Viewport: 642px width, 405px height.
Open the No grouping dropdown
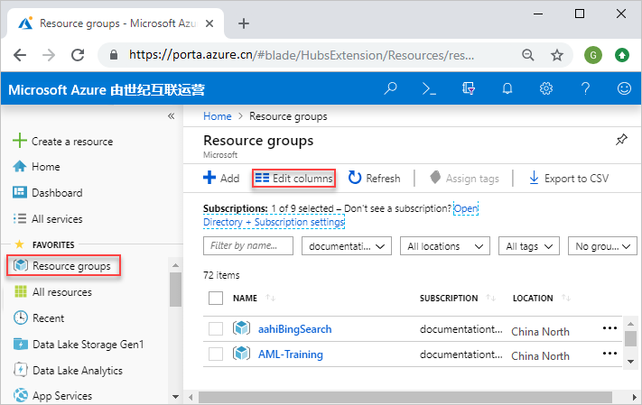click(x=602, y=246)
